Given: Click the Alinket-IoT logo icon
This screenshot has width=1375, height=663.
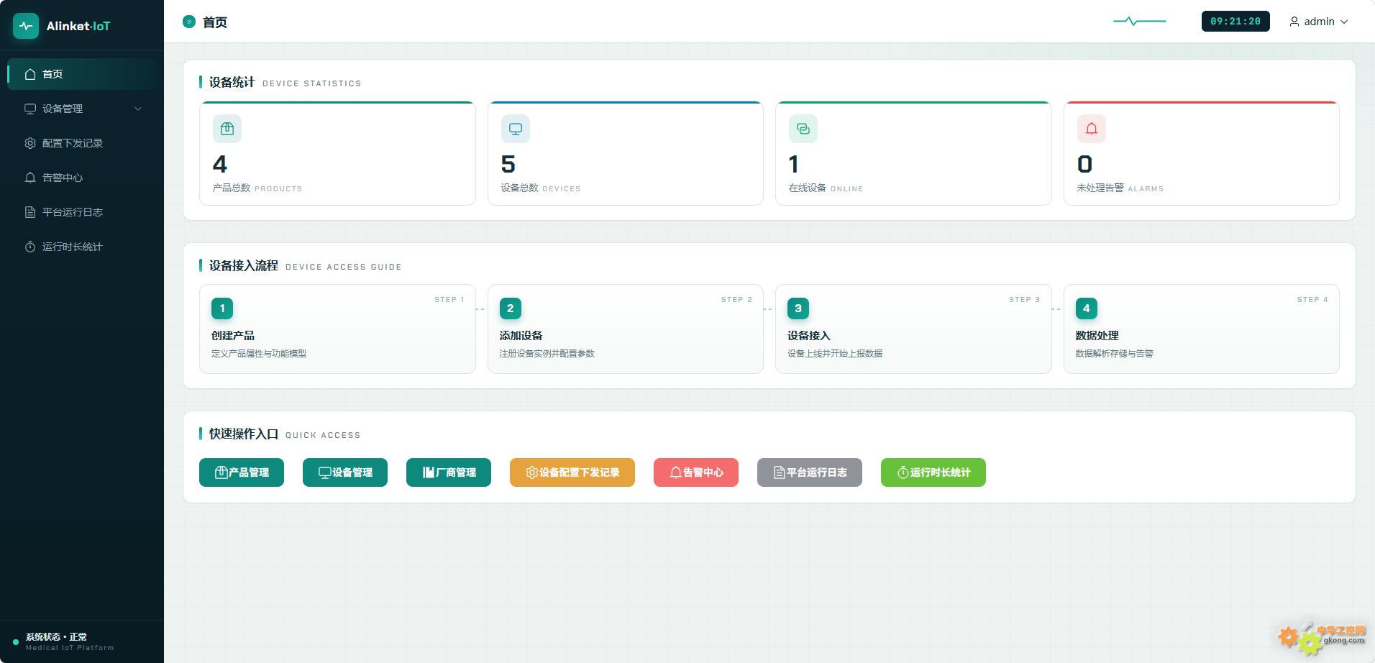Looking at the screenshot, I should [26, 26].
